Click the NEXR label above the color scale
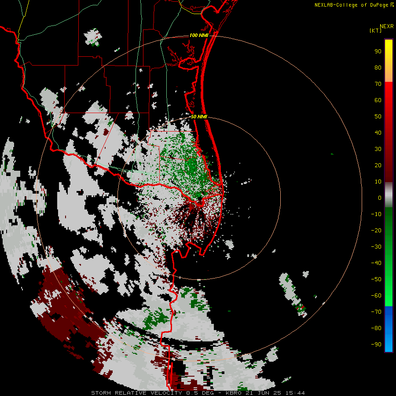This screenshot has height=396, width=396. (x=387, y=26)
